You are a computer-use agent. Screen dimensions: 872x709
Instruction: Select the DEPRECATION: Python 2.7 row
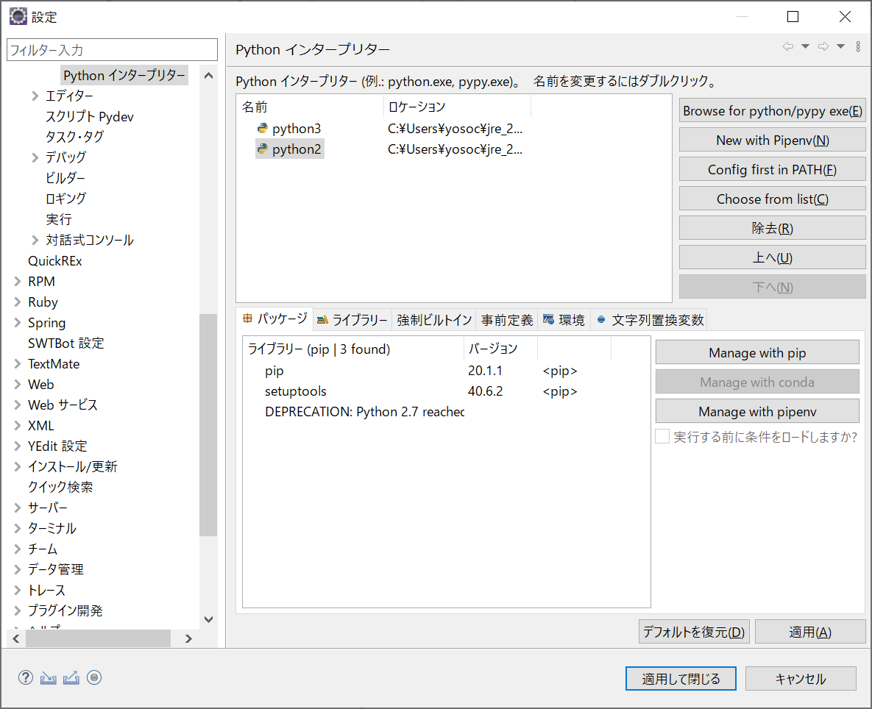pos(446,412)
